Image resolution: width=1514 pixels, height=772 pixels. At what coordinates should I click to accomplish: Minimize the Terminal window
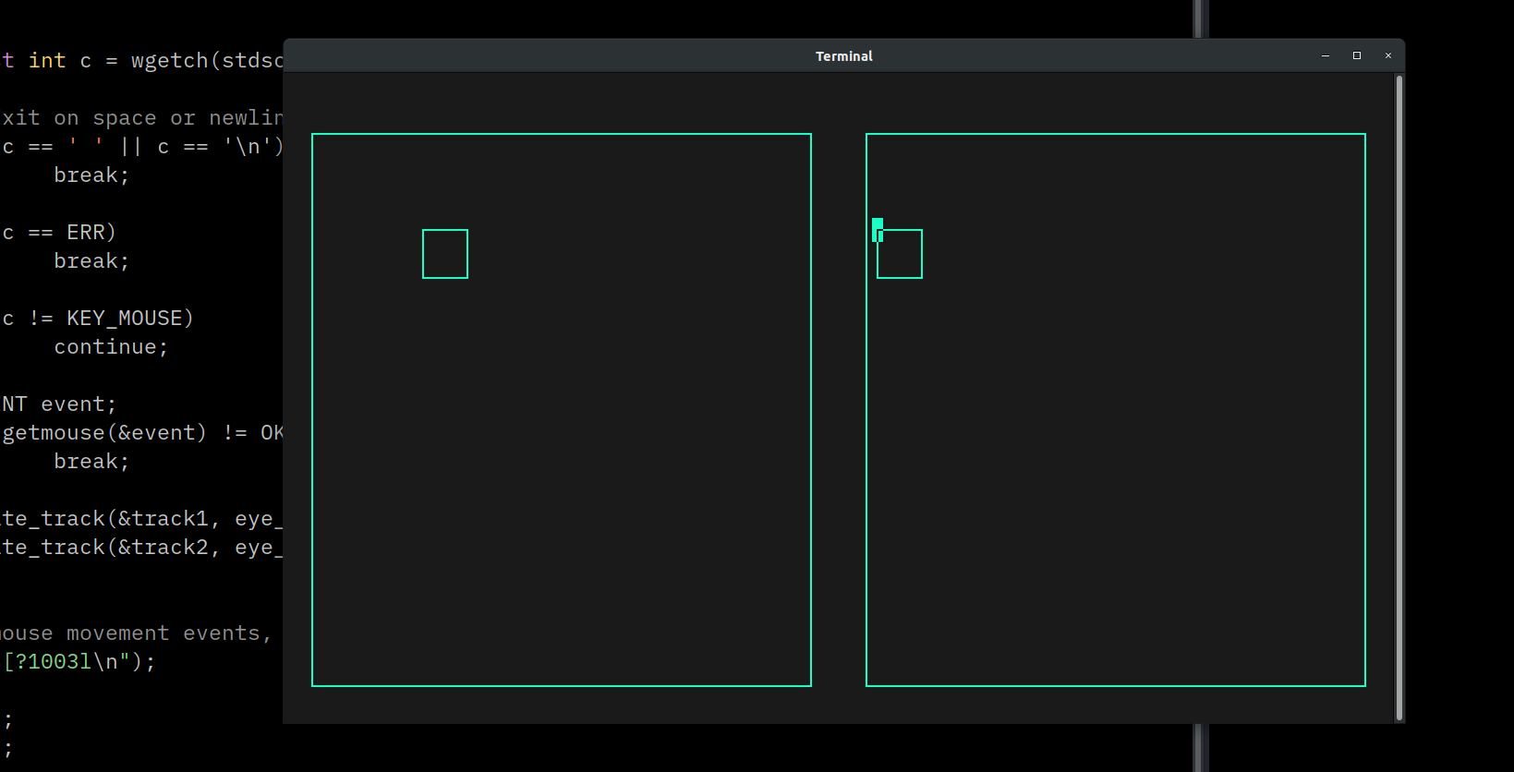1326,56
